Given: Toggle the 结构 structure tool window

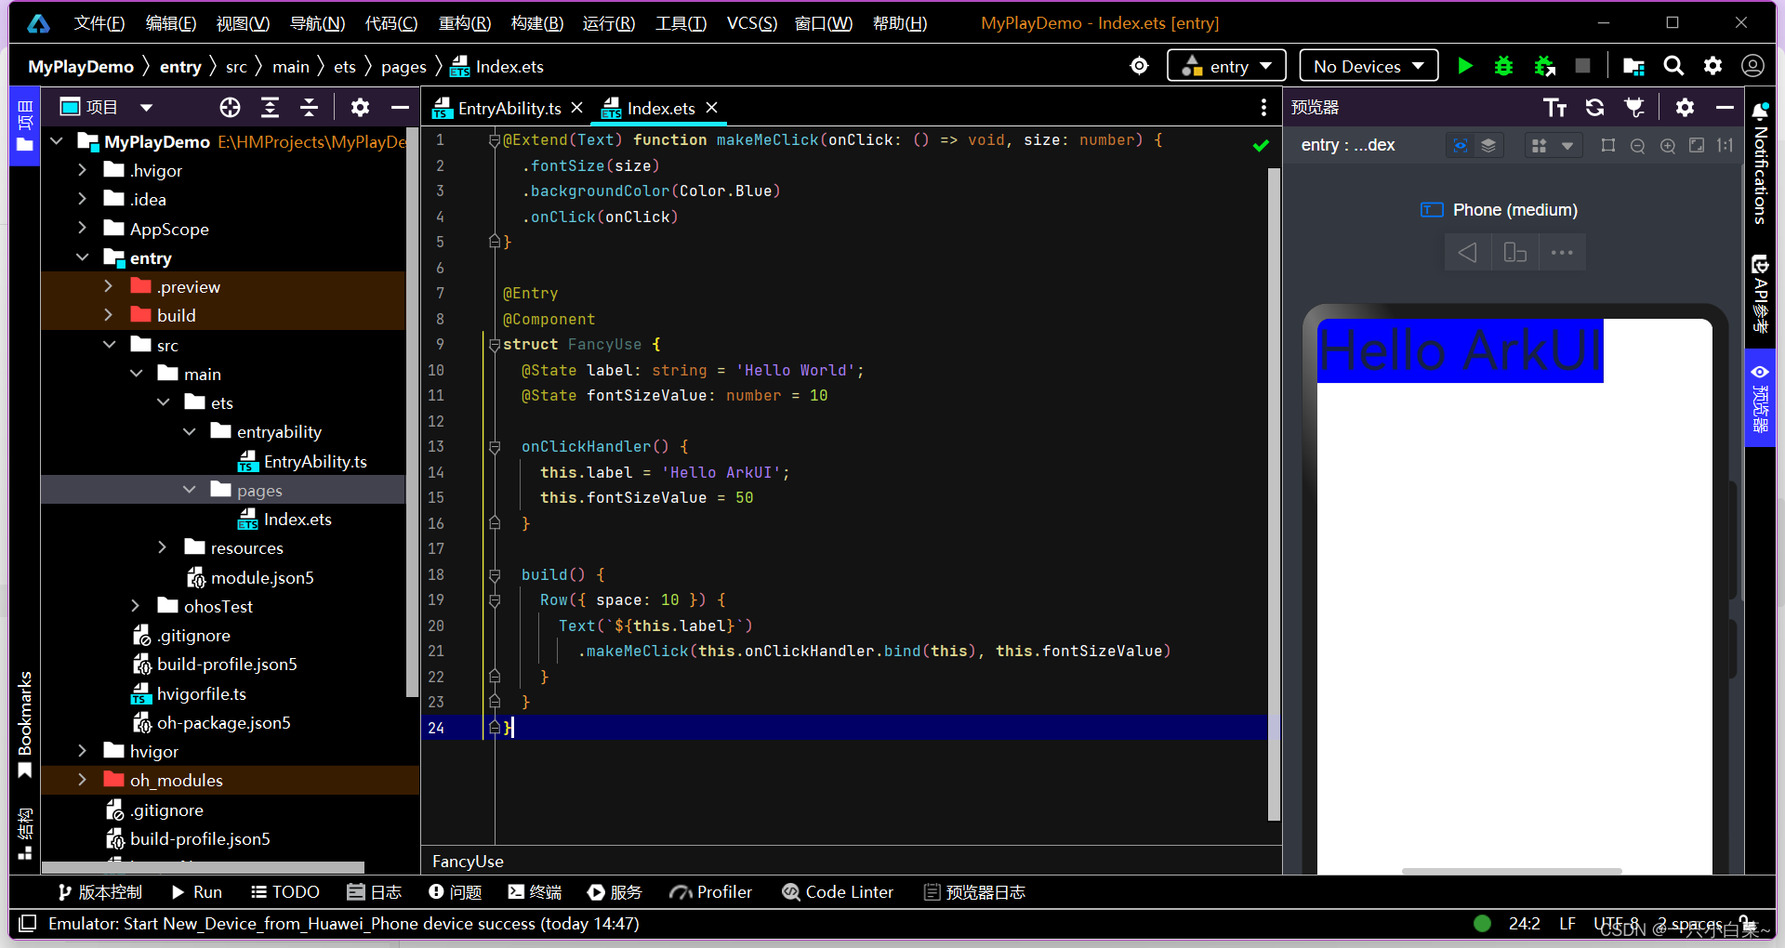Looking at the screenshot, I should pos(24,834).
